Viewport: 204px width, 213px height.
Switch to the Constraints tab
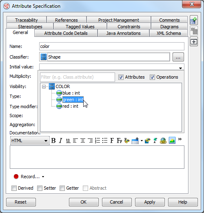click(x=129, y=27)
